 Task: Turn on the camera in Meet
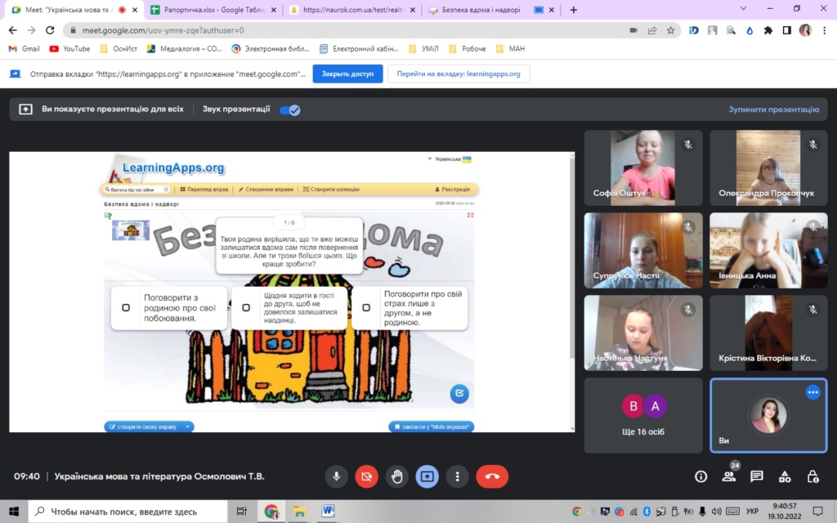click(366, 476)
